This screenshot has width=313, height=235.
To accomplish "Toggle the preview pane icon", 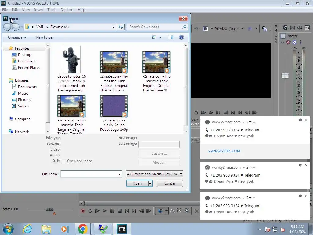I will pos(171,37).
